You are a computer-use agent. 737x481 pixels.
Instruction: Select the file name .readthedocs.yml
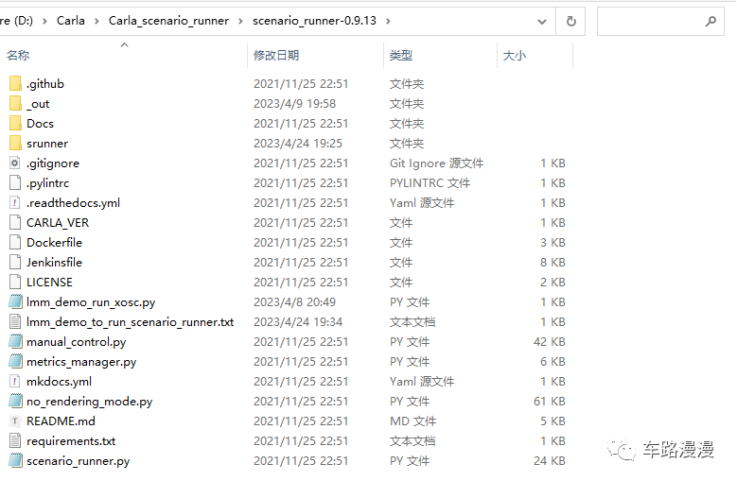73,203
